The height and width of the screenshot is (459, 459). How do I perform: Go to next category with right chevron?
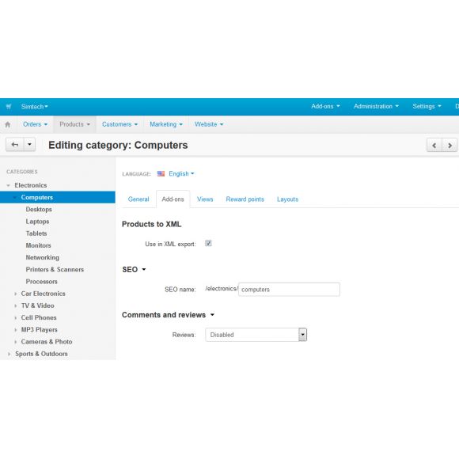tap(450, 145)
